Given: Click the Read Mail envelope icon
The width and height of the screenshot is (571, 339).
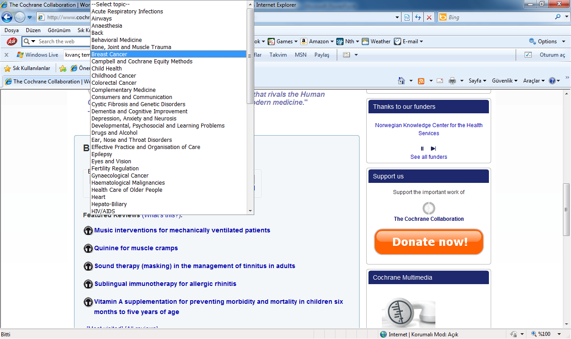Looking at the screenshot, I should coord(440,81).
